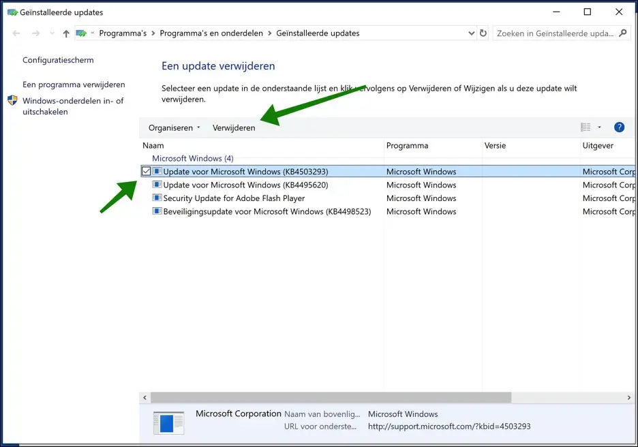Click the Back navigation arrow
638x447 pixels.
pyautogui.click(x=16, y=33)
